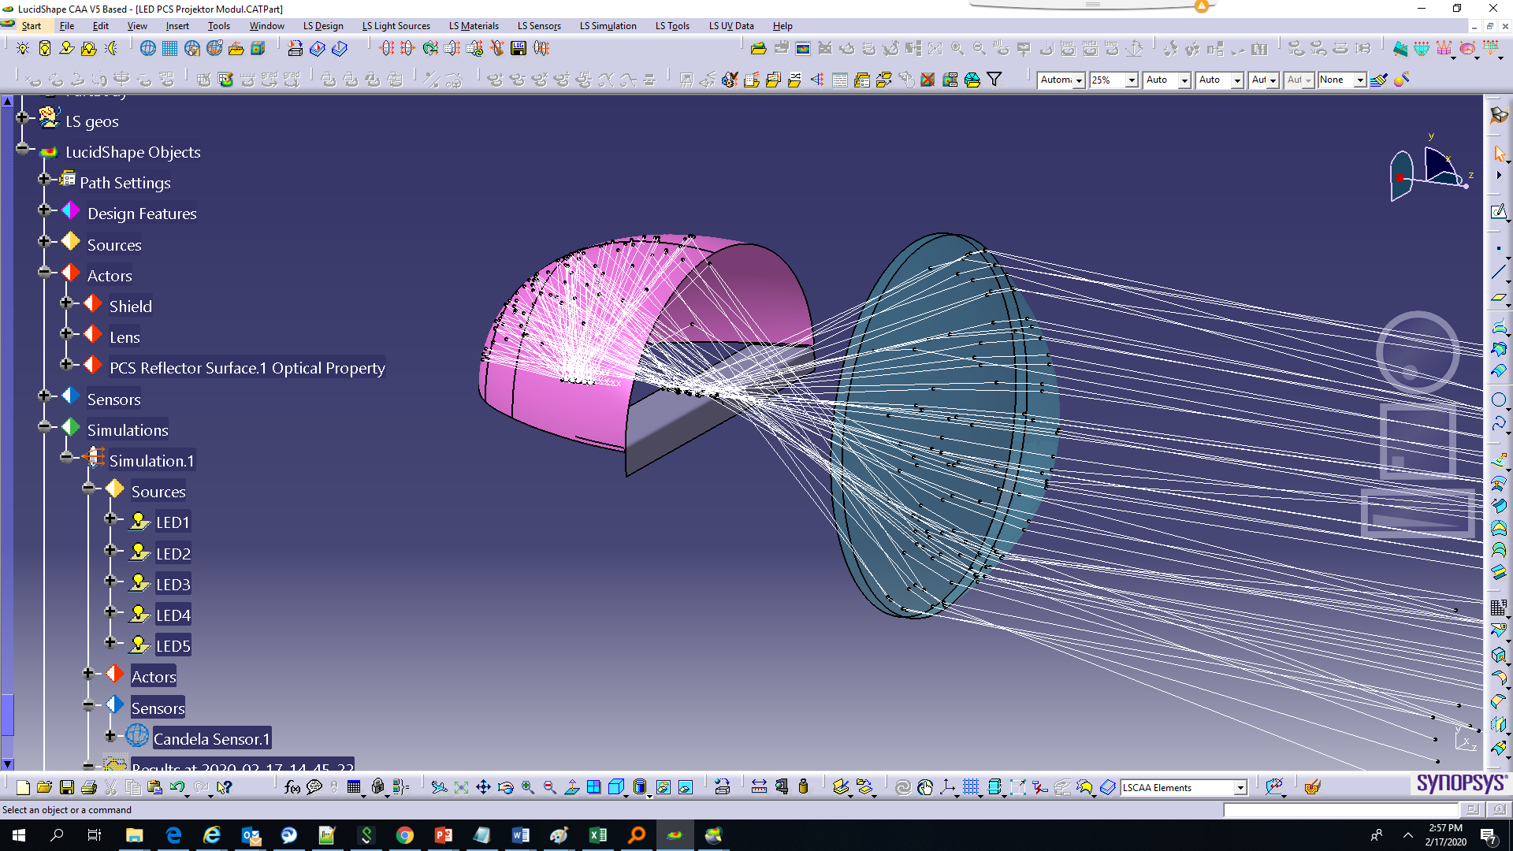Image resolution: width=1513 pixels, height=851 pixels.
Task: Open the zoom percentage dropdown showing 25%
Action: coord(1132,80)
